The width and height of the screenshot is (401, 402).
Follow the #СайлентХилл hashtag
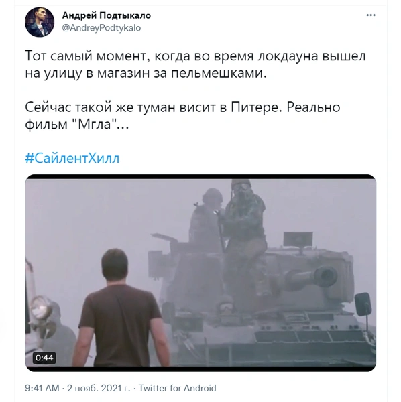click(x=72, y=158)
